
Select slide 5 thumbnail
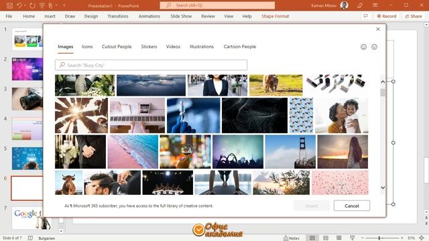(x=27, y=159)
